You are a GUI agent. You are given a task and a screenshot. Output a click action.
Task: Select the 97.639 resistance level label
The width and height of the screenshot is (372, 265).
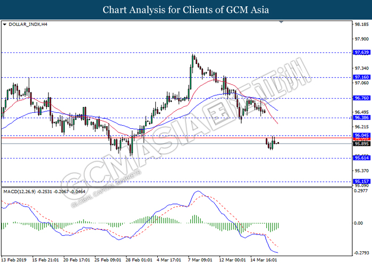361,52
